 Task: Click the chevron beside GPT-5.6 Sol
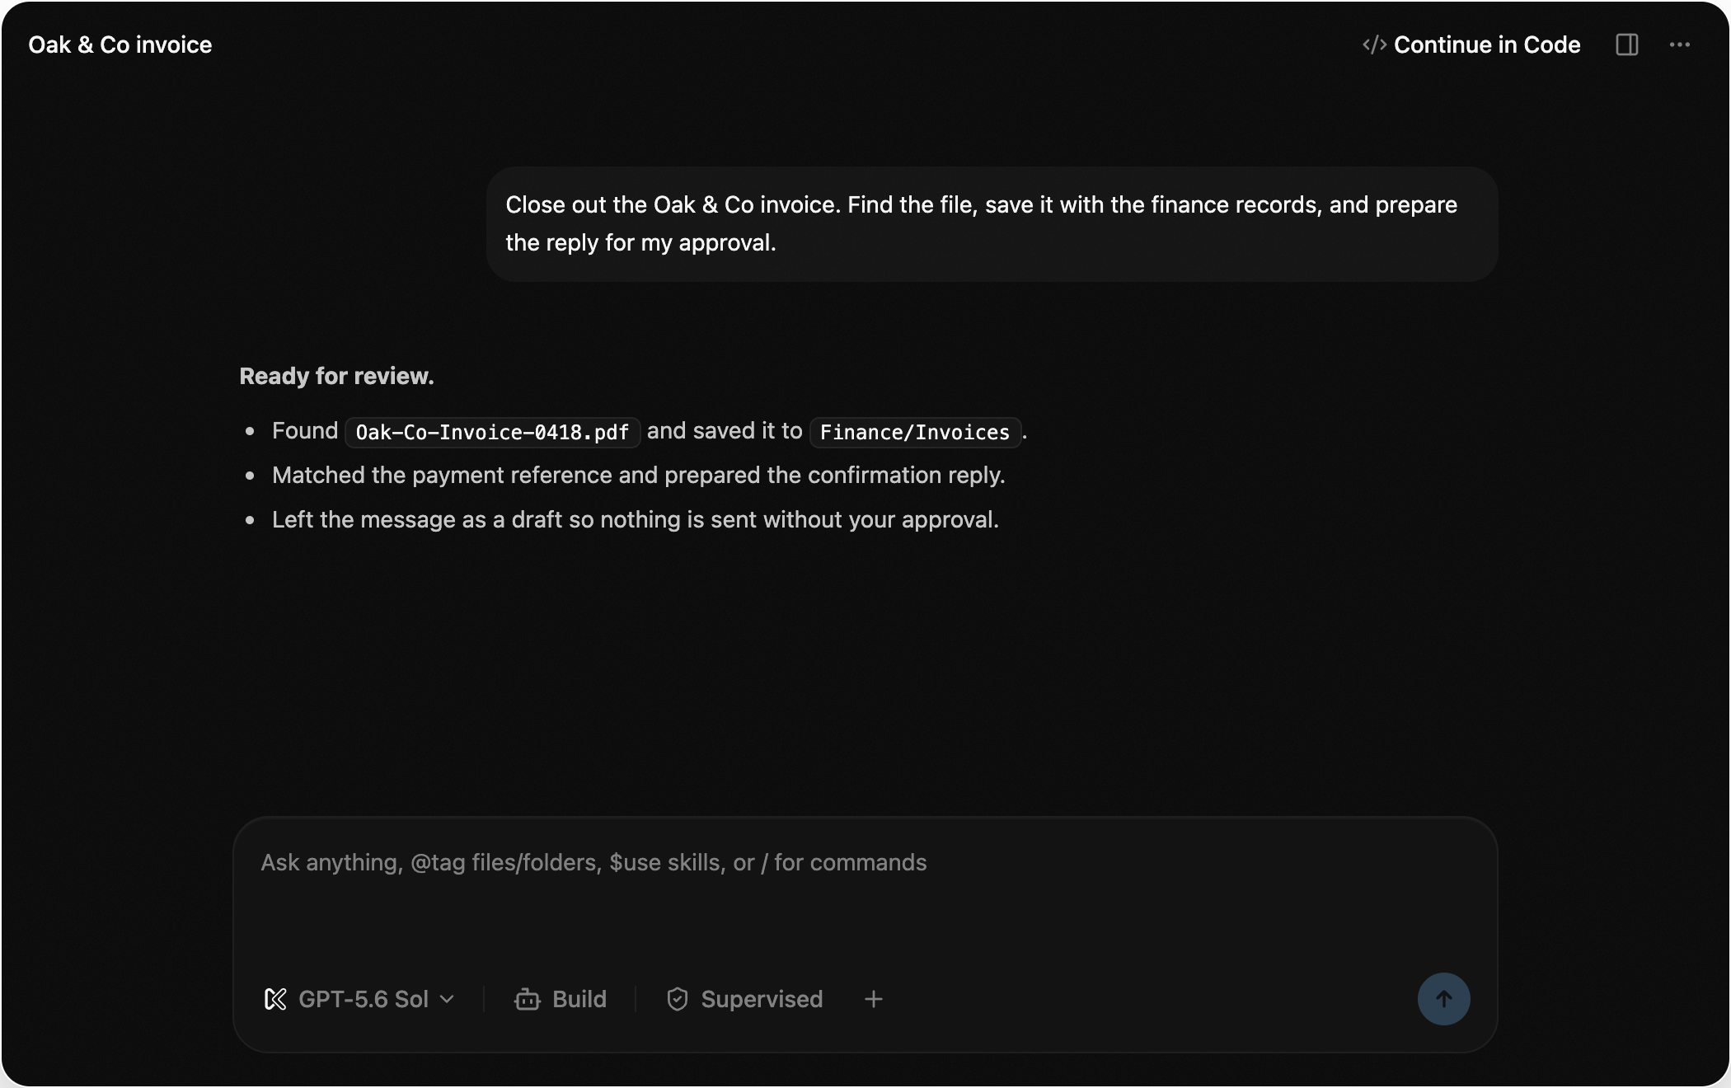click(447, 999)
